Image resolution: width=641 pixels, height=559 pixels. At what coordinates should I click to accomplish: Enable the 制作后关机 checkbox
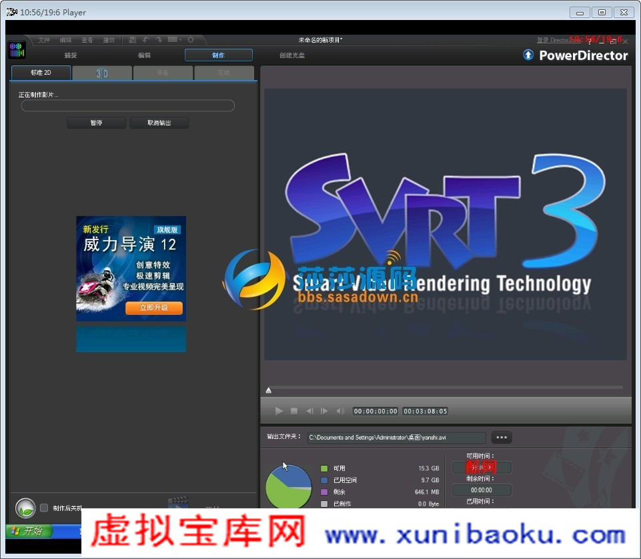tap(44, 508)
